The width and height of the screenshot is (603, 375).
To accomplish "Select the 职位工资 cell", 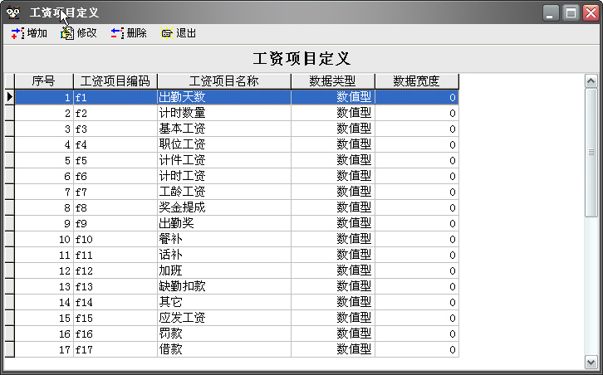I will [x=224, y=144].
